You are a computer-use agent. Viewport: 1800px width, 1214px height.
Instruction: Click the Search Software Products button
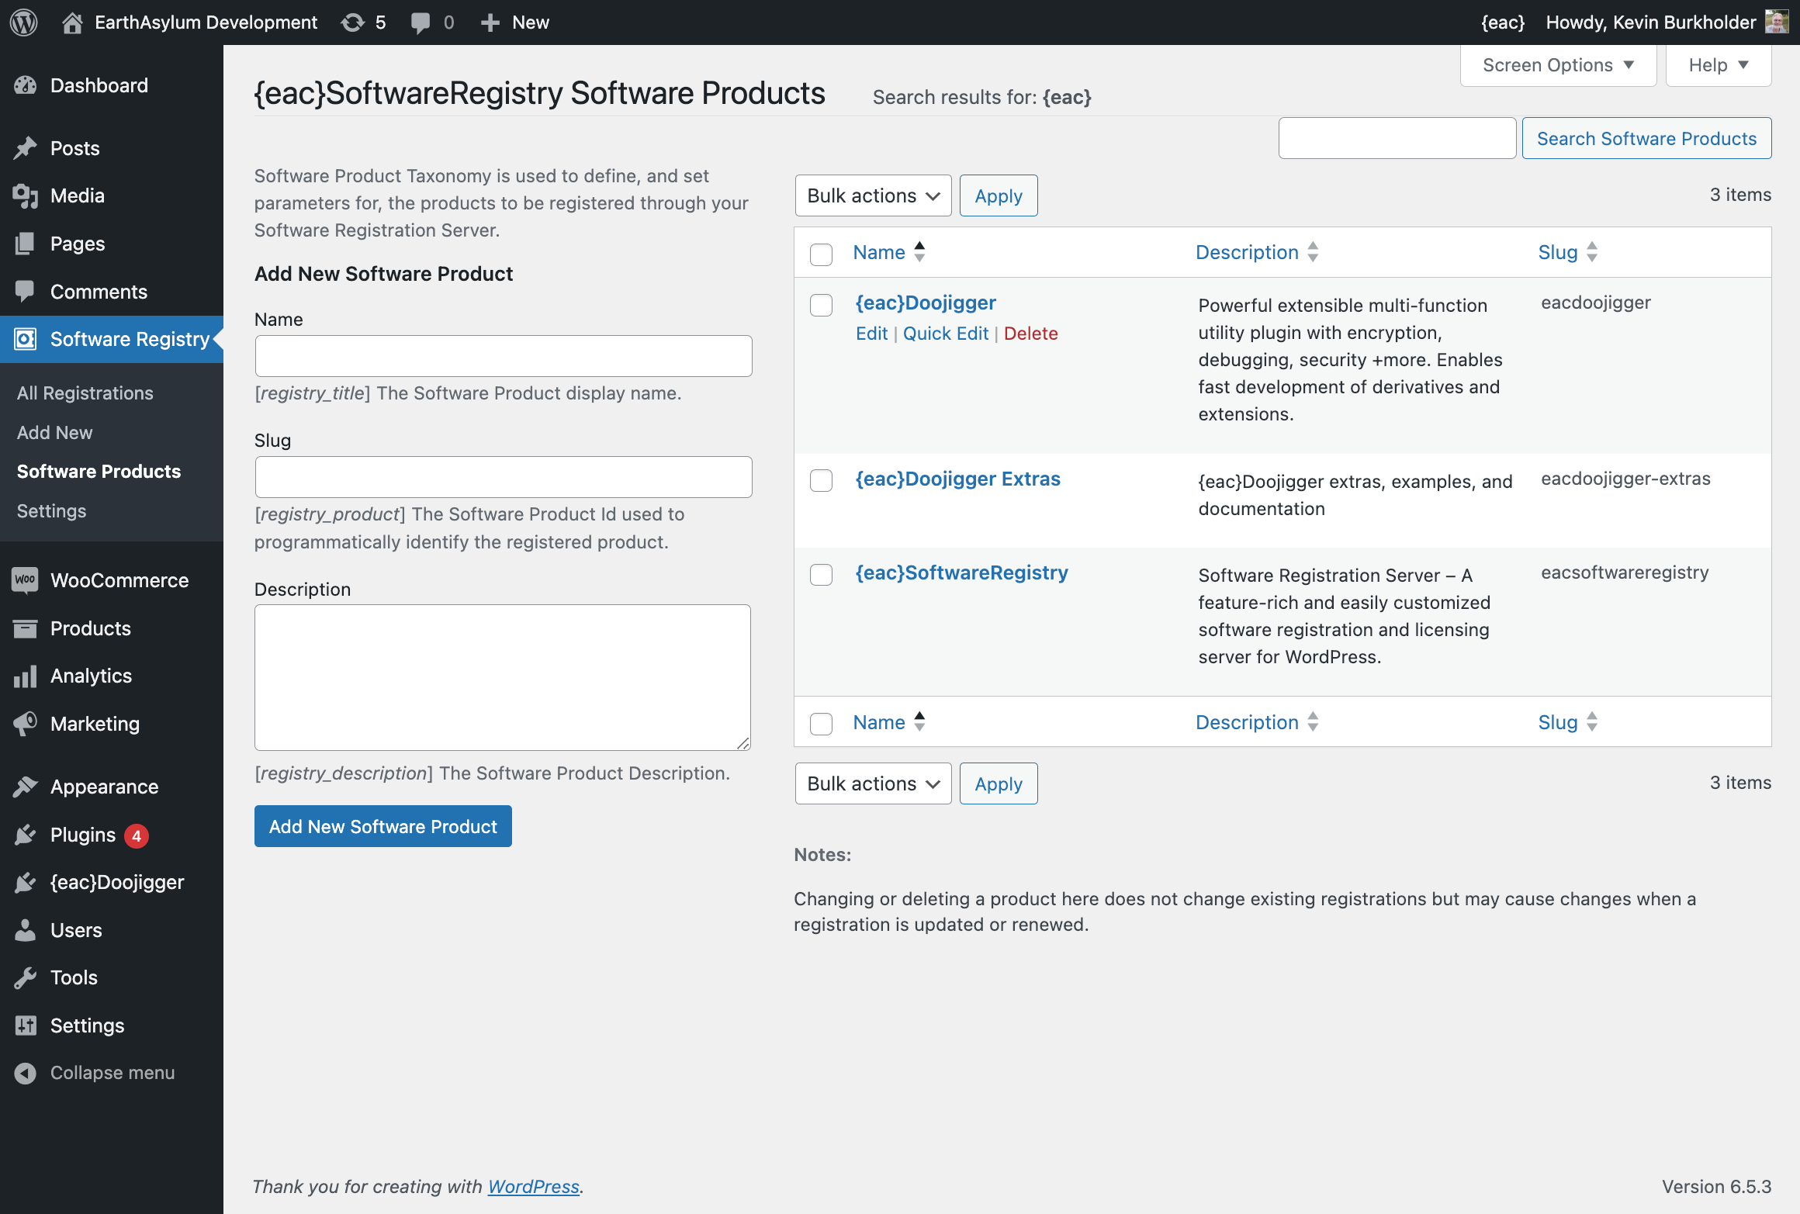(1646, 138)
